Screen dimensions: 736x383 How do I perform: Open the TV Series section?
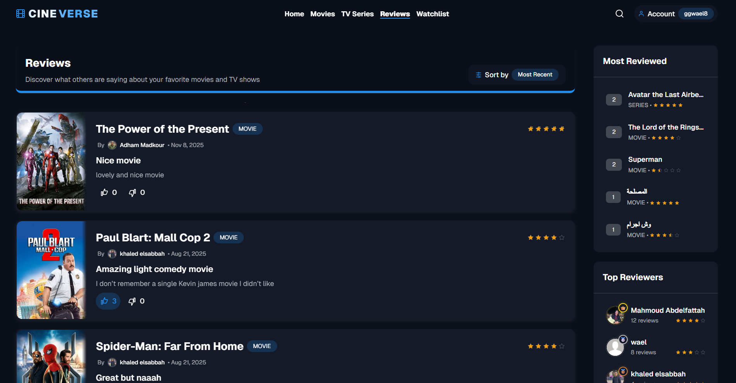[357, 14]
